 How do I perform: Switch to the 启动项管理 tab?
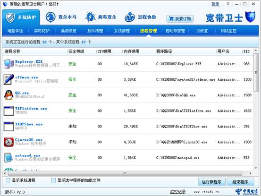(175, 31)
